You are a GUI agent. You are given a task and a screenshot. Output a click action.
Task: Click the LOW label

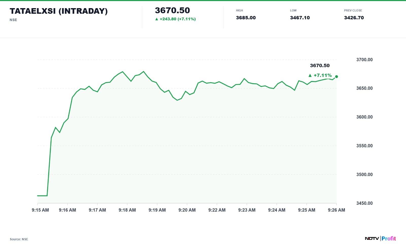pyautogui.click(x=293, y=10)
